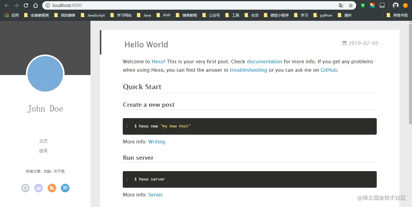The image size is (412, 207).
Task: Select the 随笔 menu item in sidebar
Action: pyautogui.click(x=43, y=151)
